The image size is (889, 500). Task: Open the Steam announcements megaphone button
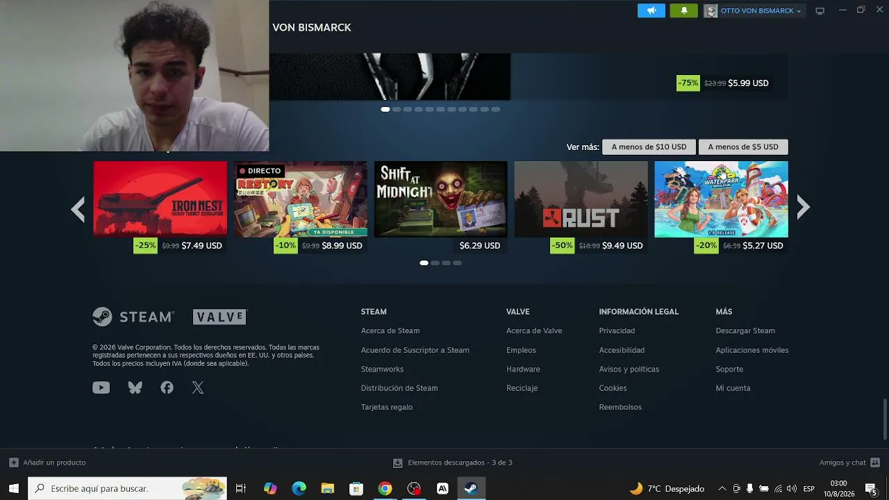[651, 10]
